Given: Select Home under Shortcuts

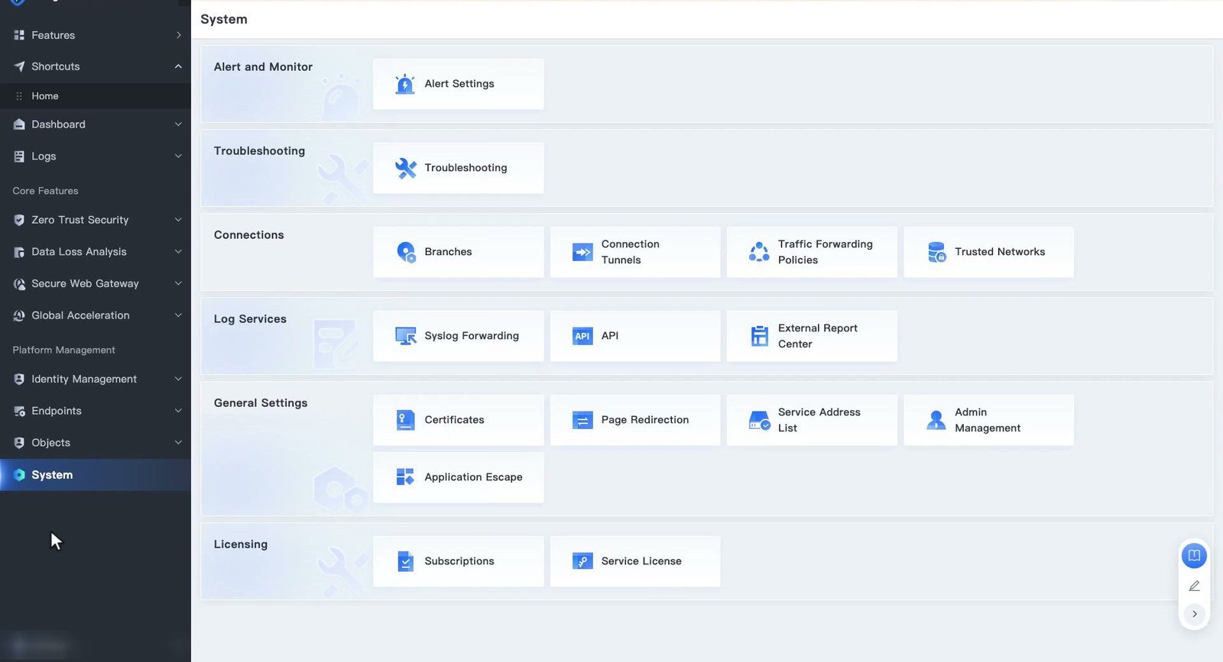Looking at the screenshot, I should [x=96, y=96].
